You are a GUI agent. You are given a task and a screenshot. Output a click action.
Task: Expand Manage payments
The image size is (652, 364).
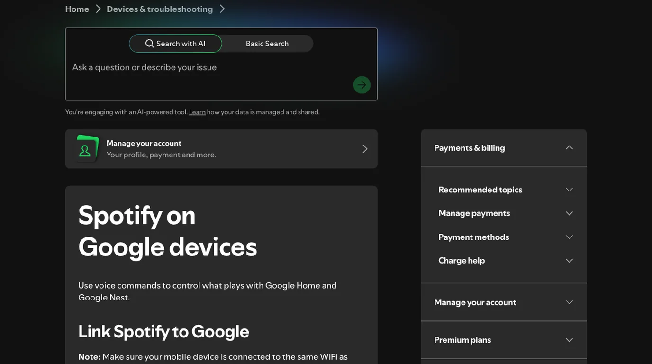tap(506, 213)
